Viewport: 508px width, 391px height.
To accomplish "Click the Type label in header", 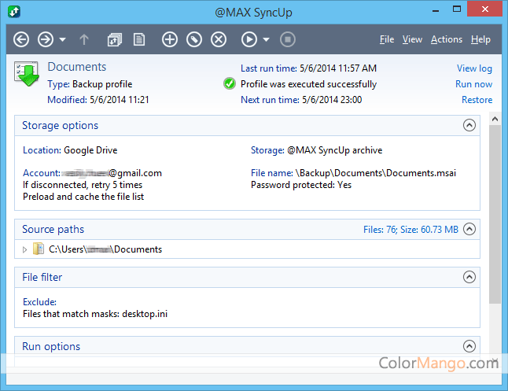I will 58,84.
